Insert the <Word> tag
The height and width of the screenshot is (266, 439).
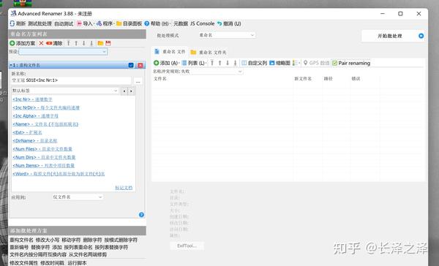click(x=59, y=174)
